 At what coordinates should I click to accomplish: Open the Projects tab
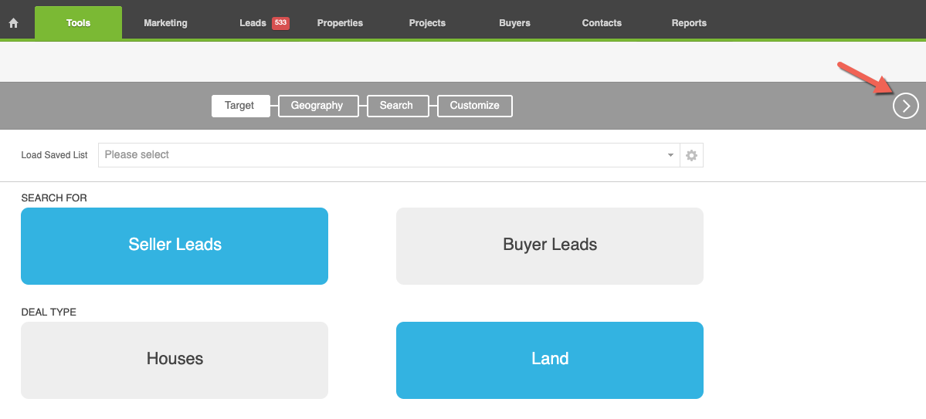click(x=427, y=23)
